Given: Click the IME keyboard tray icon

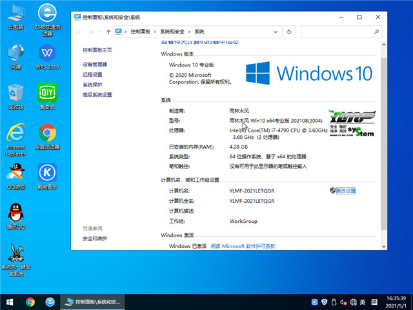Looking at the screenshot, I should click(x=374, y=302).
